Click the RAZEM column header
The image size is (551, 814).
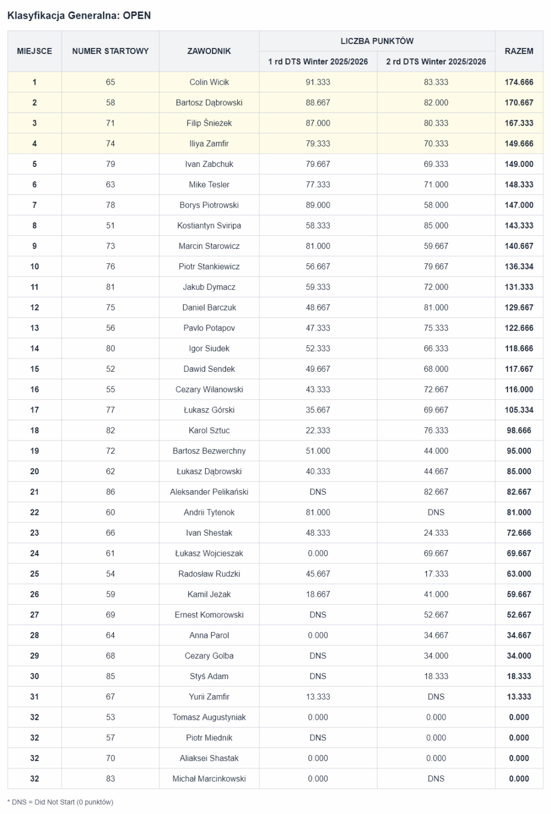518,51
